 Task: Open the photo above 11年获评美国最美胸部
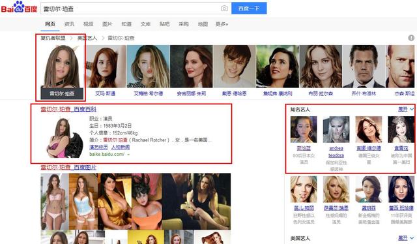pos(401,189)
